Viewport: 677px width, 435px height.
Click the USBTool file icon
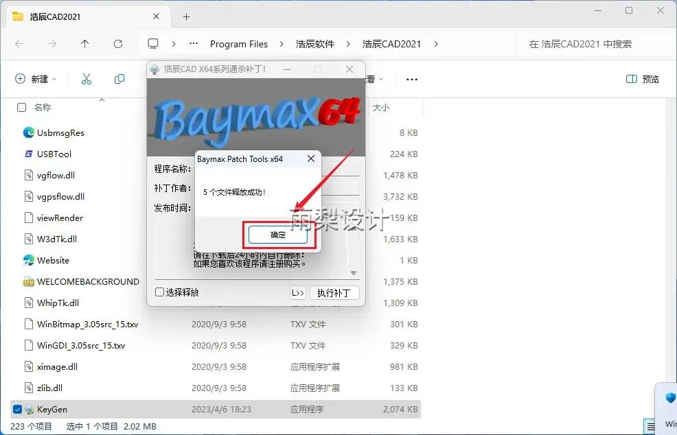click(x=29, y=154)
